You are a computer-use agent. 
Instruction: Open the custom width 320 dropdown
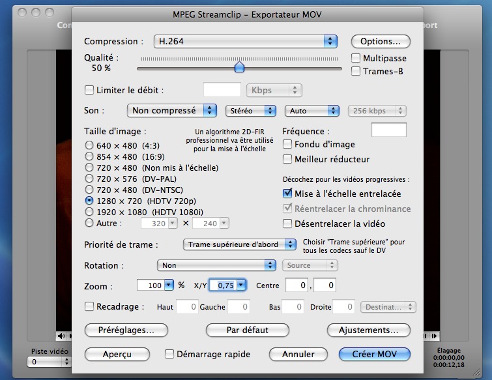(172, 223)
